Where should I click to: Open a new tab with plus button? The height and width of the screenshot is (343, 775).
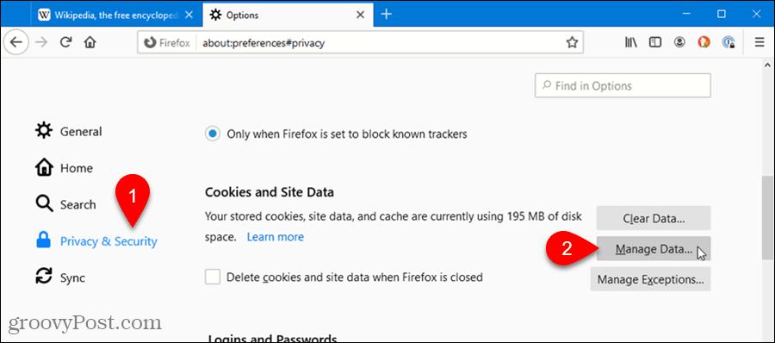[387, 15]
